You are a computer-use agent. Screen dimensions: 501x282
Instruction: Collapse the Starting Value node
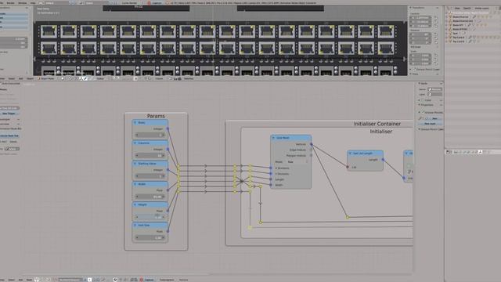point(135,164)
